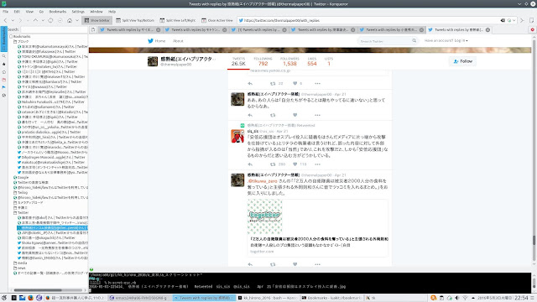This screenshot has height=302, width=537.
Task: Select the highlighted bookmark in Twitter folder
Action: click(52, 227)
